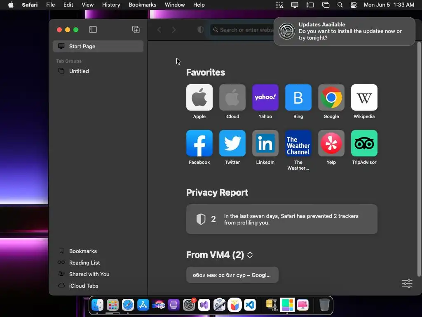Open the TripAdvisor favorite
The height and width of the screenshot is (317, 422).
(x=364, y=143)
